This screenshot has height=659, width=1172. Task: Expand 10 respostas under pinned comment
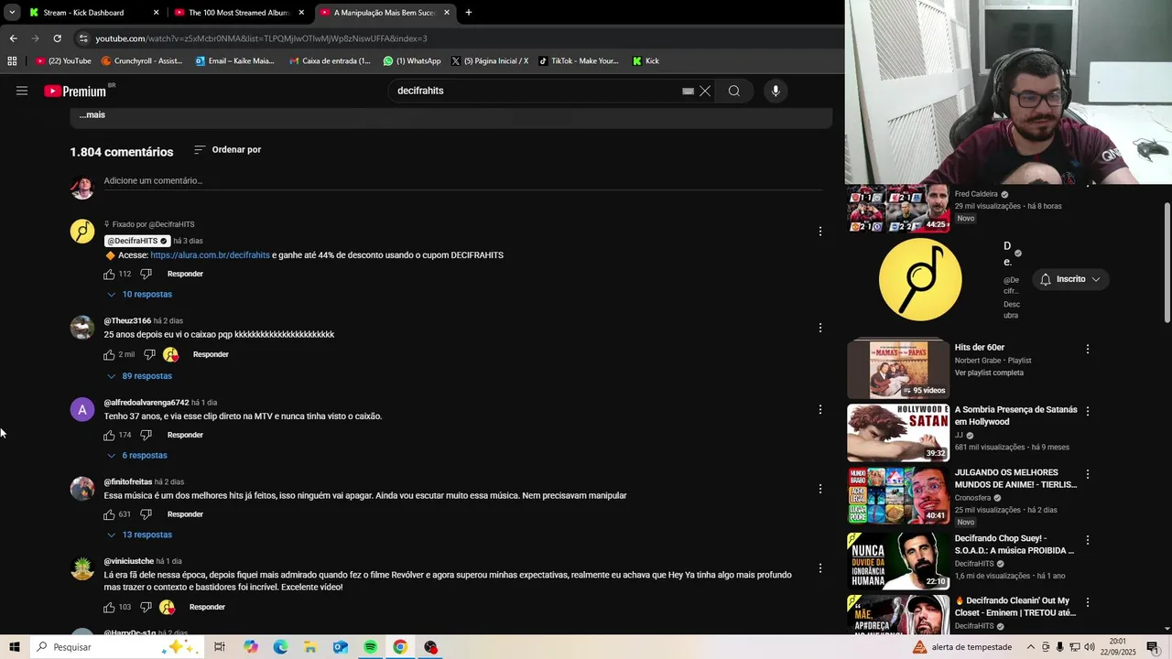pyautogui.click(x=139, y=295)
